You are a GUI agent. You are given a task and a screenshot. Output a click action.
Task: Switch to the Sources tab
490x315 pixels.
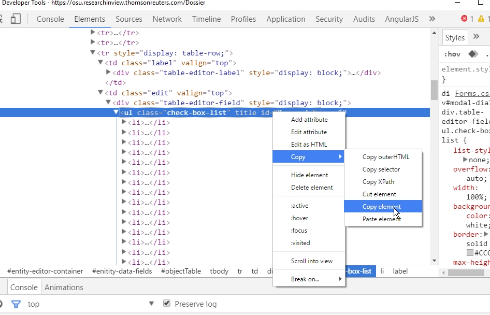[x=129, y=19]
